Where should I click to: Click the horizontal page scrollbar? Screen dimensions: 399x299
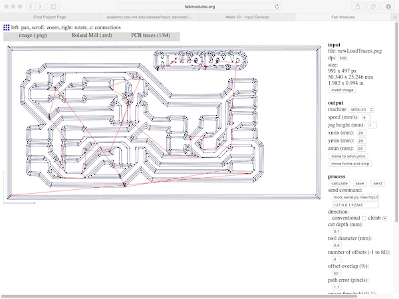coord(180,296)
